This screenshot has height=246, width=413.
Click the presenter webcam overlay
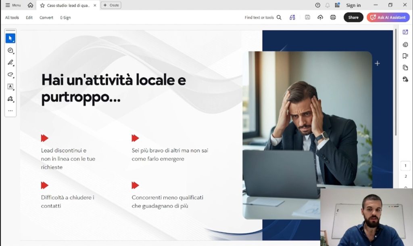click(x=366, y=217)
